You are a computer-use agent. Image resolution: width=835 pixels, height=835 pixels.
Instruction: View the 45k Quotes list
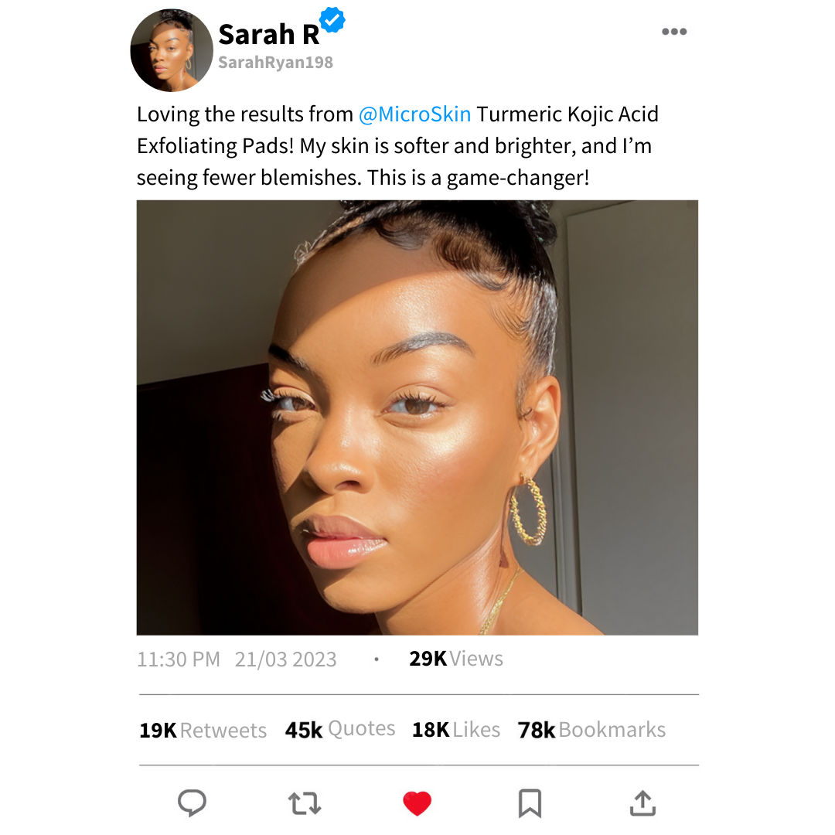point(340,729)
